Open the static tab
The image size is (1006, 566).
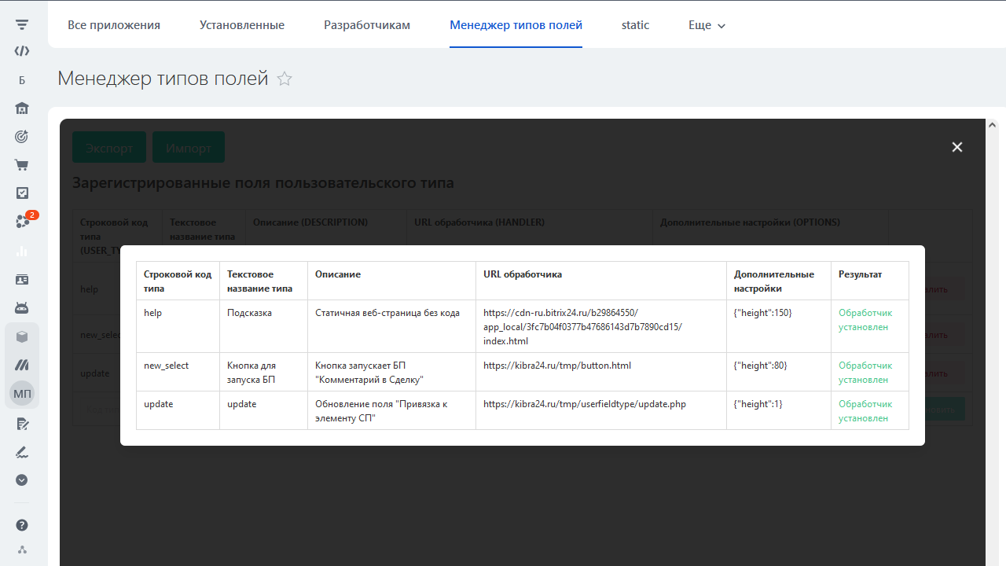coord(635,25)
